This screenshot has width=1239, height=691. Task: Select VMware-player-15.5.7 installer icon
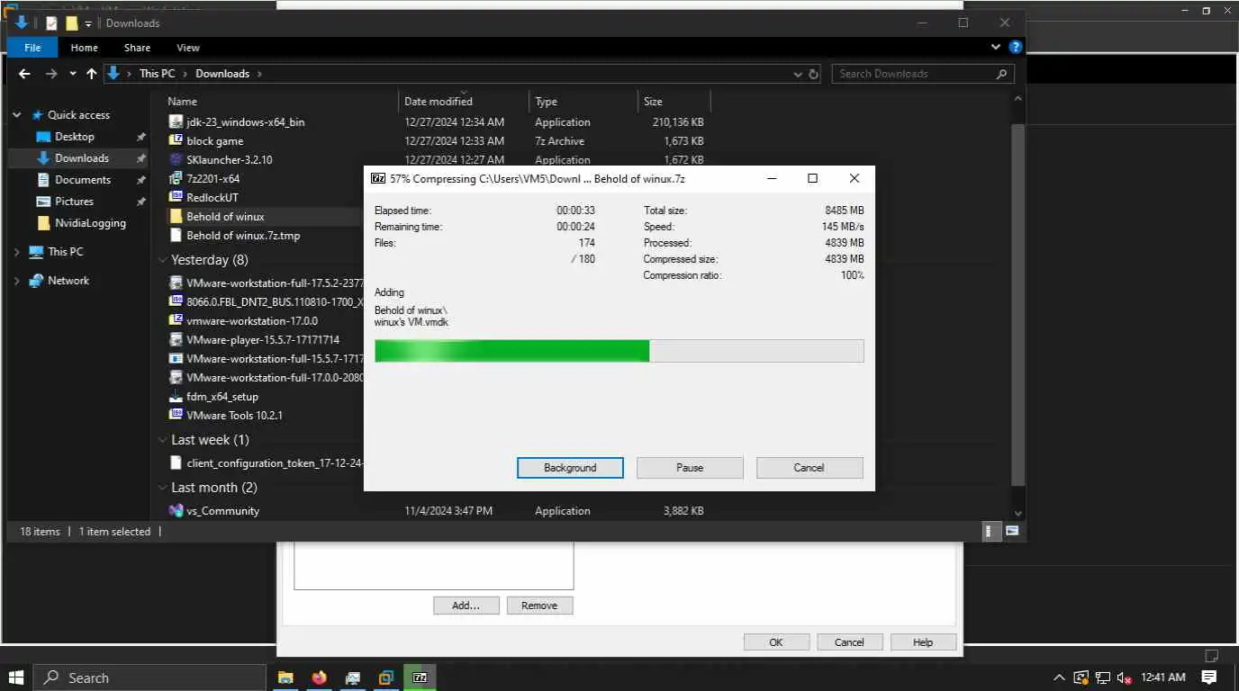point(176,340)
